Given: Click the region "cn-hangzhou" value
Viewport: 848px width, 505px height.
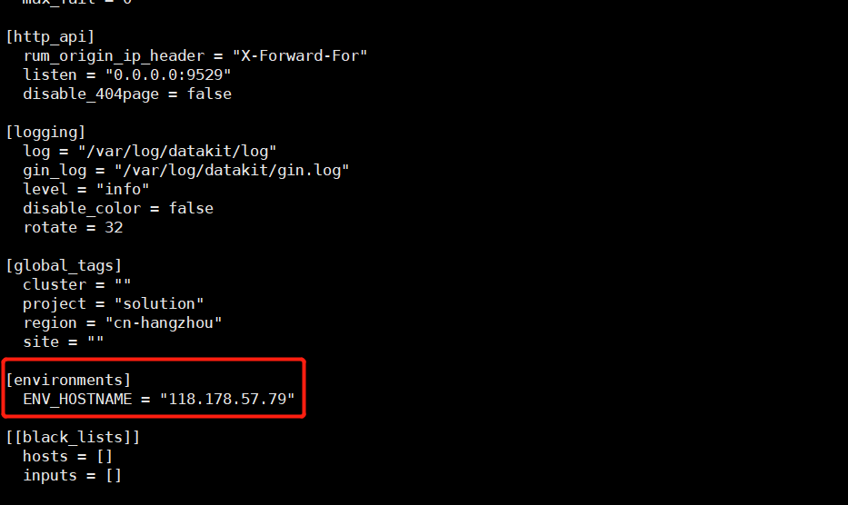Looking at the screenshot, I should pyautogui.click(x=164, y=322).
